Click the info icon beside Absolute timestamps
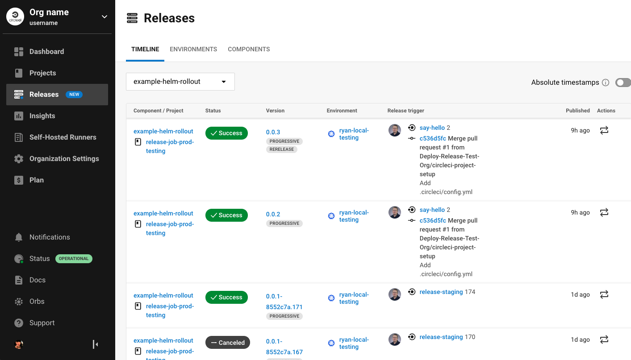Screen dimensions: 631x360 (x=606, y=82)
